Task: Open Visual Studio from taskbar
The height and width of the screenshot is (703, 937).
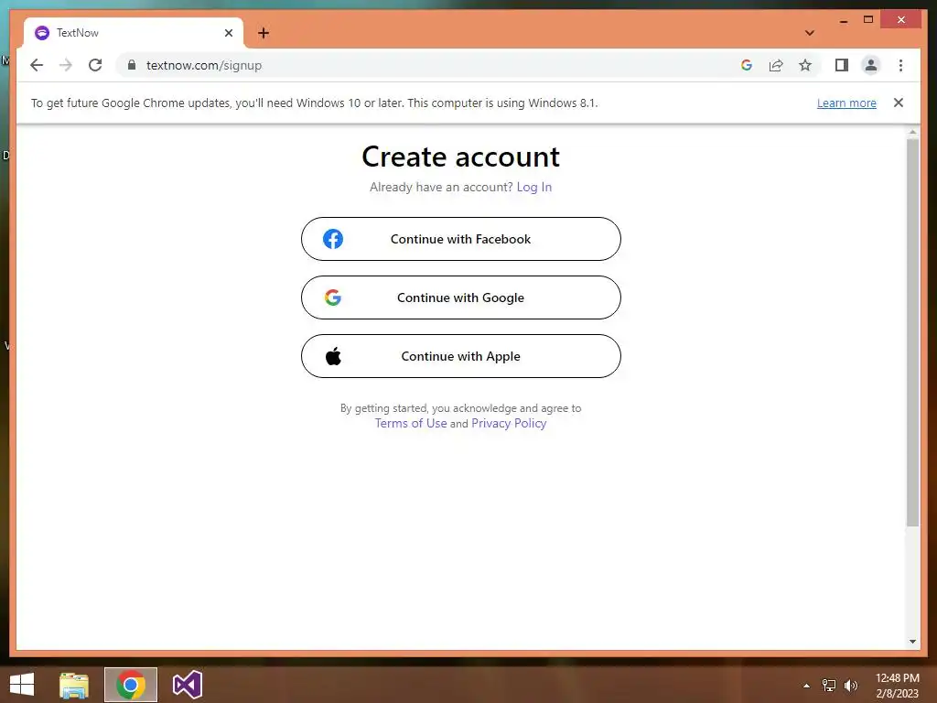Action: 187,685
